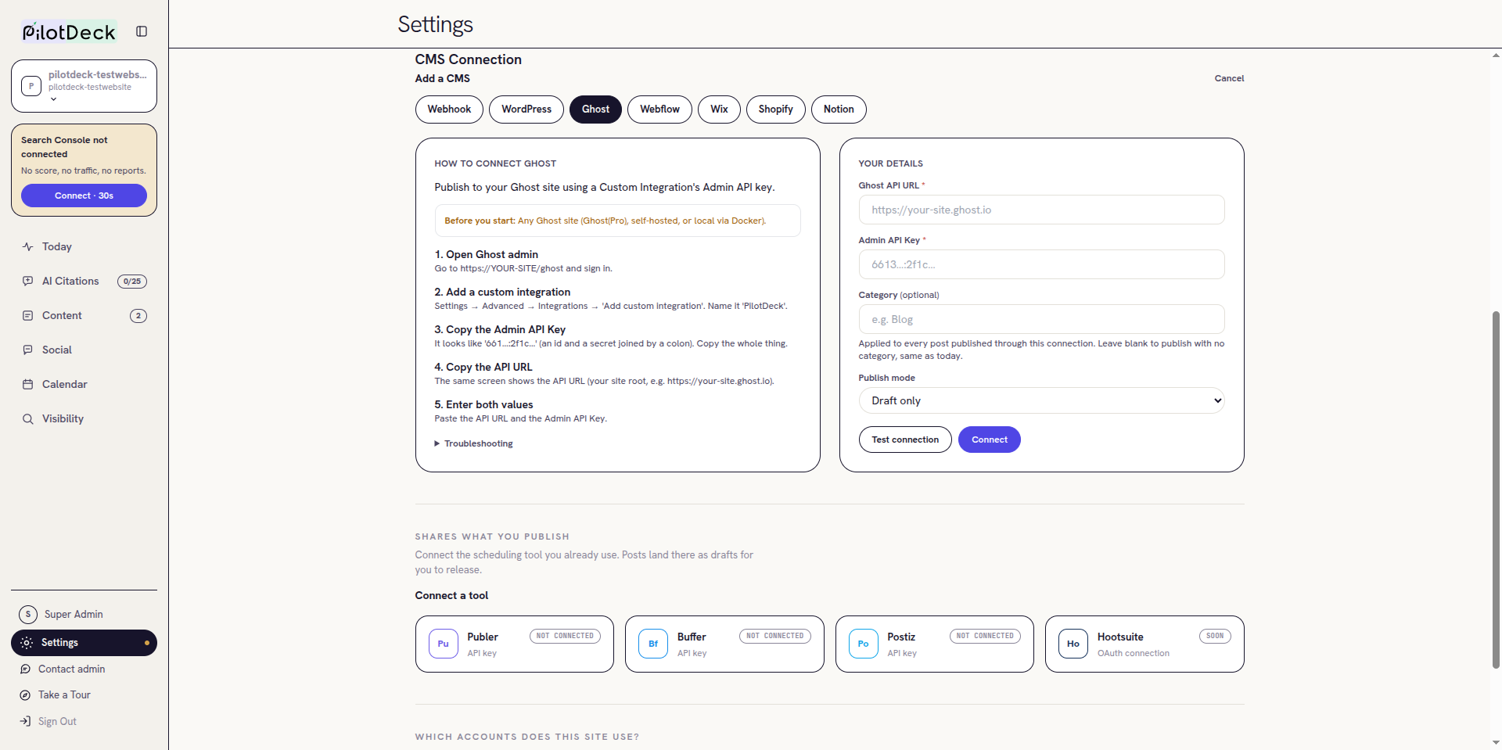The height and width of the screenshot is (750, 1502).
Task: Expand the Troubleshooting section
Action: click(474, 443)
